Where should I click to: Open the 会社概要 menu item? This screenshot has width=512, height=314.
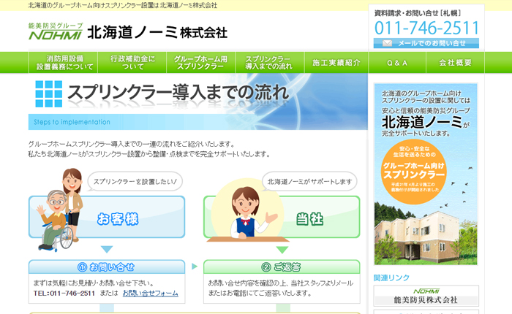point(455,62)
